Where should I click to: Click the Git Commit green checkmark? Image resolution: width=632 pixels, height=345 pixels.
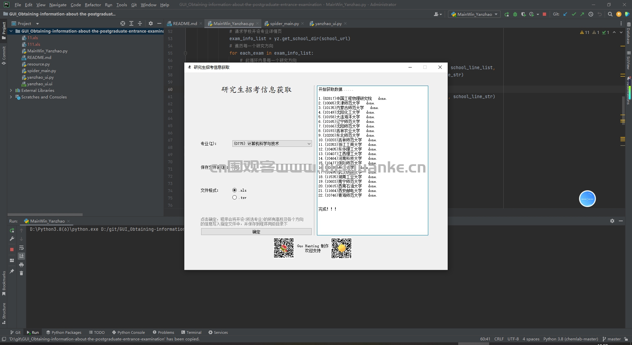574,14
